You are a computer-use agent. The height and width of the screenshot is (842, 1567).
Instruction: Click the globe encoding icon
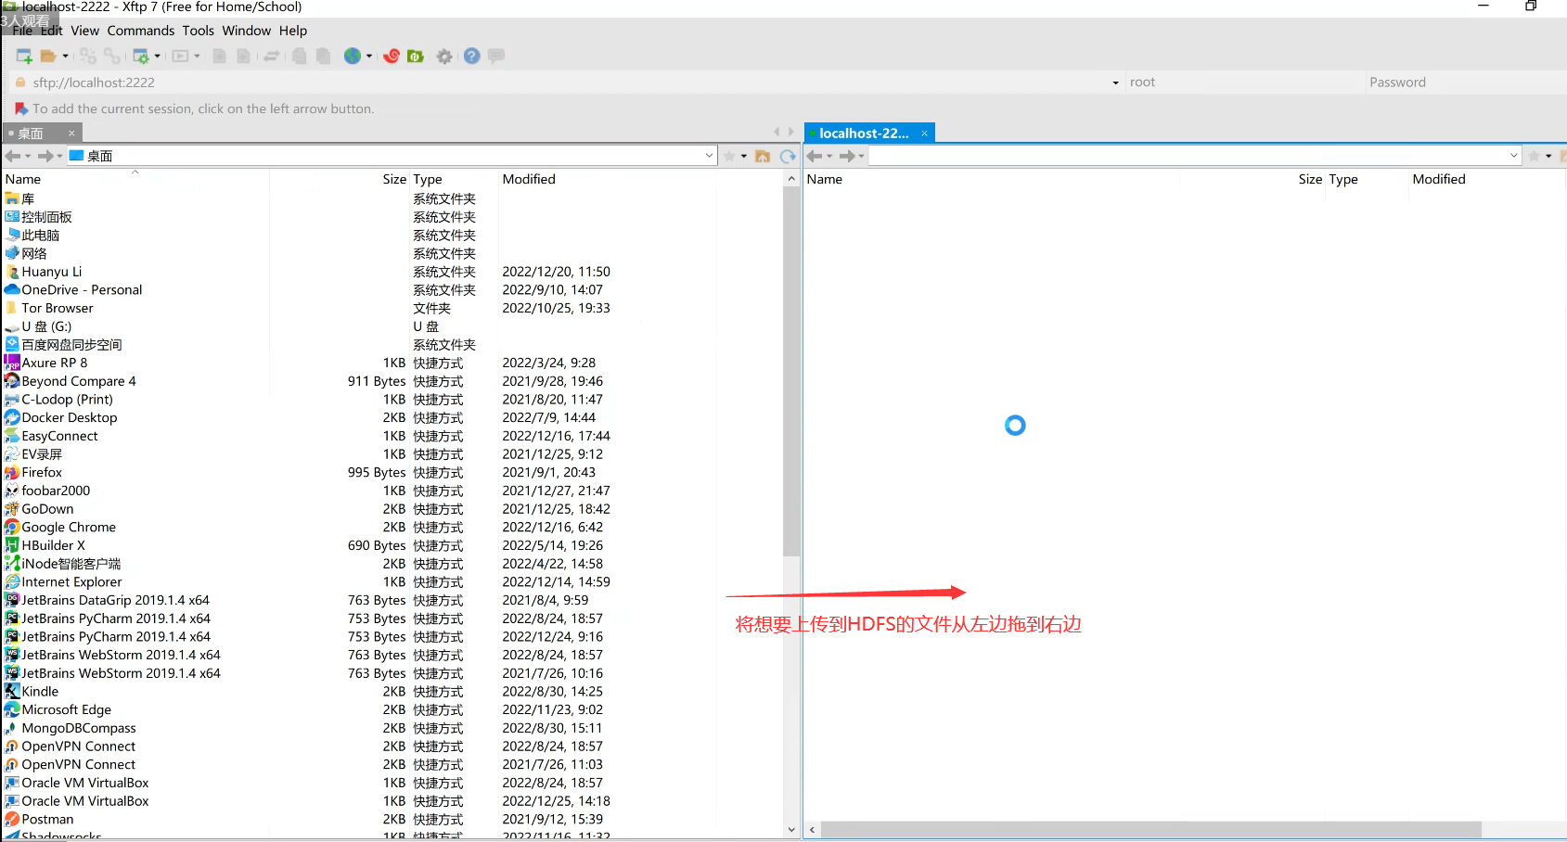[353, 57]
